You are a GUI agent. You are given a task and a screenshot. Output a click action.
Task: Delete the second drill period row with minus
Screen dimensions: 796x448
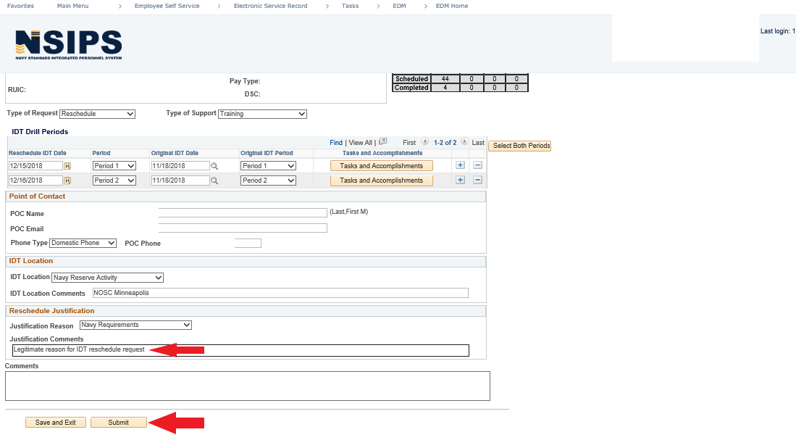click(x=477, y=180)
